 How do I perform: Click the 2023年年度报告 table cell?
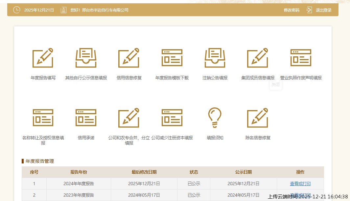(x=79, y=195)
